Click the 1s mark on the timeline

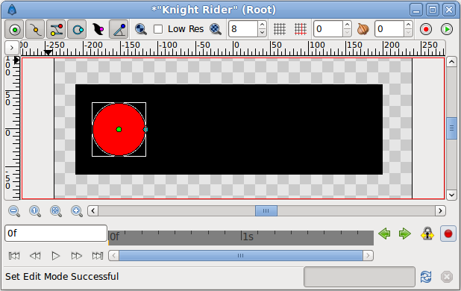(247, 237)
